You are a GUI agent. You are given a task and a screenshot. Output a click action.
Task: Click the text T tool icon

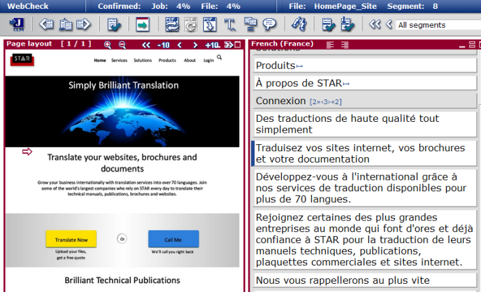coord(230,25)
